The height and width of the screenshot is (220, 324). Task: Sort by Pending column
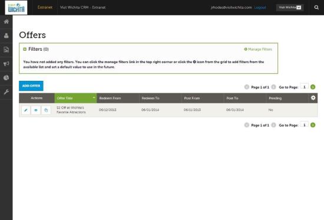click(x=287, y=98)
